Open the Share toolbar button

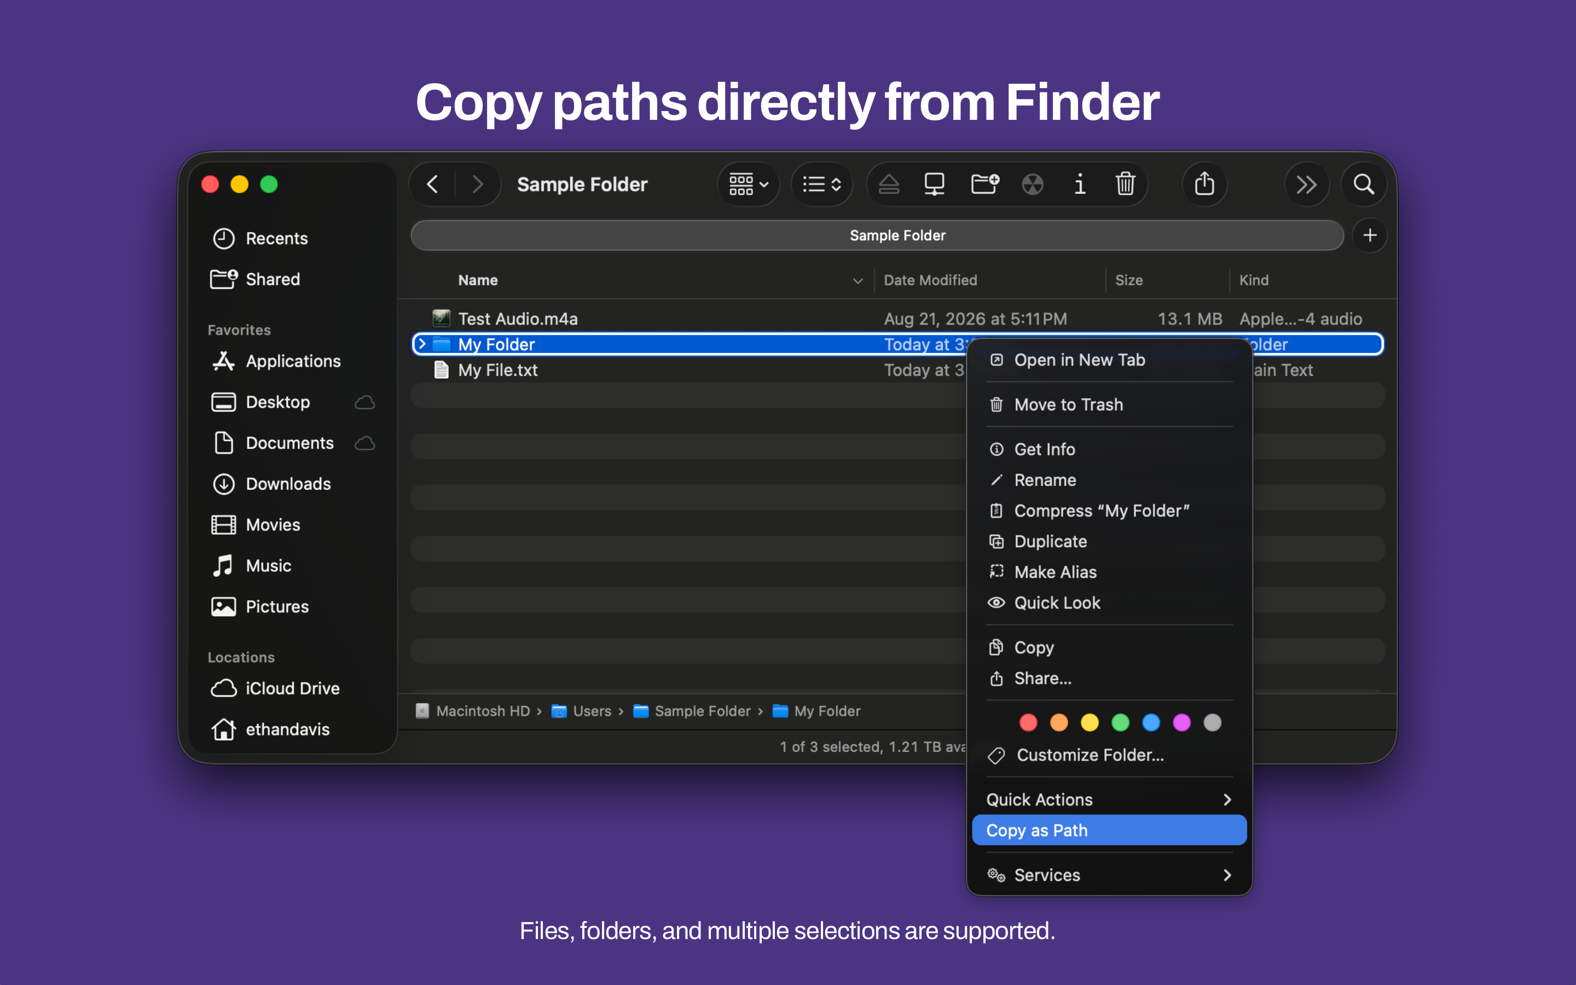(1205, 184)
